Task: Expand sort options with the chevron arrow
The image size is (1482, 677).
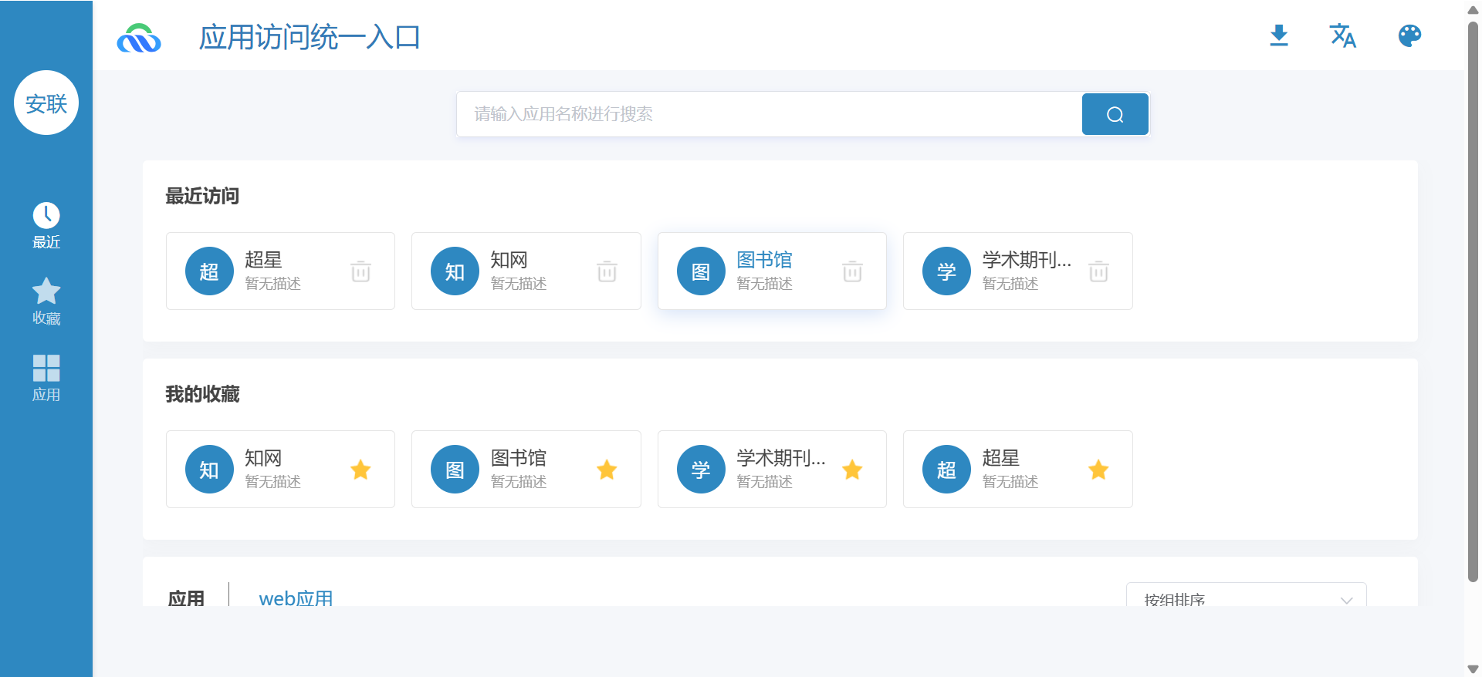Action: (1346, 600)
